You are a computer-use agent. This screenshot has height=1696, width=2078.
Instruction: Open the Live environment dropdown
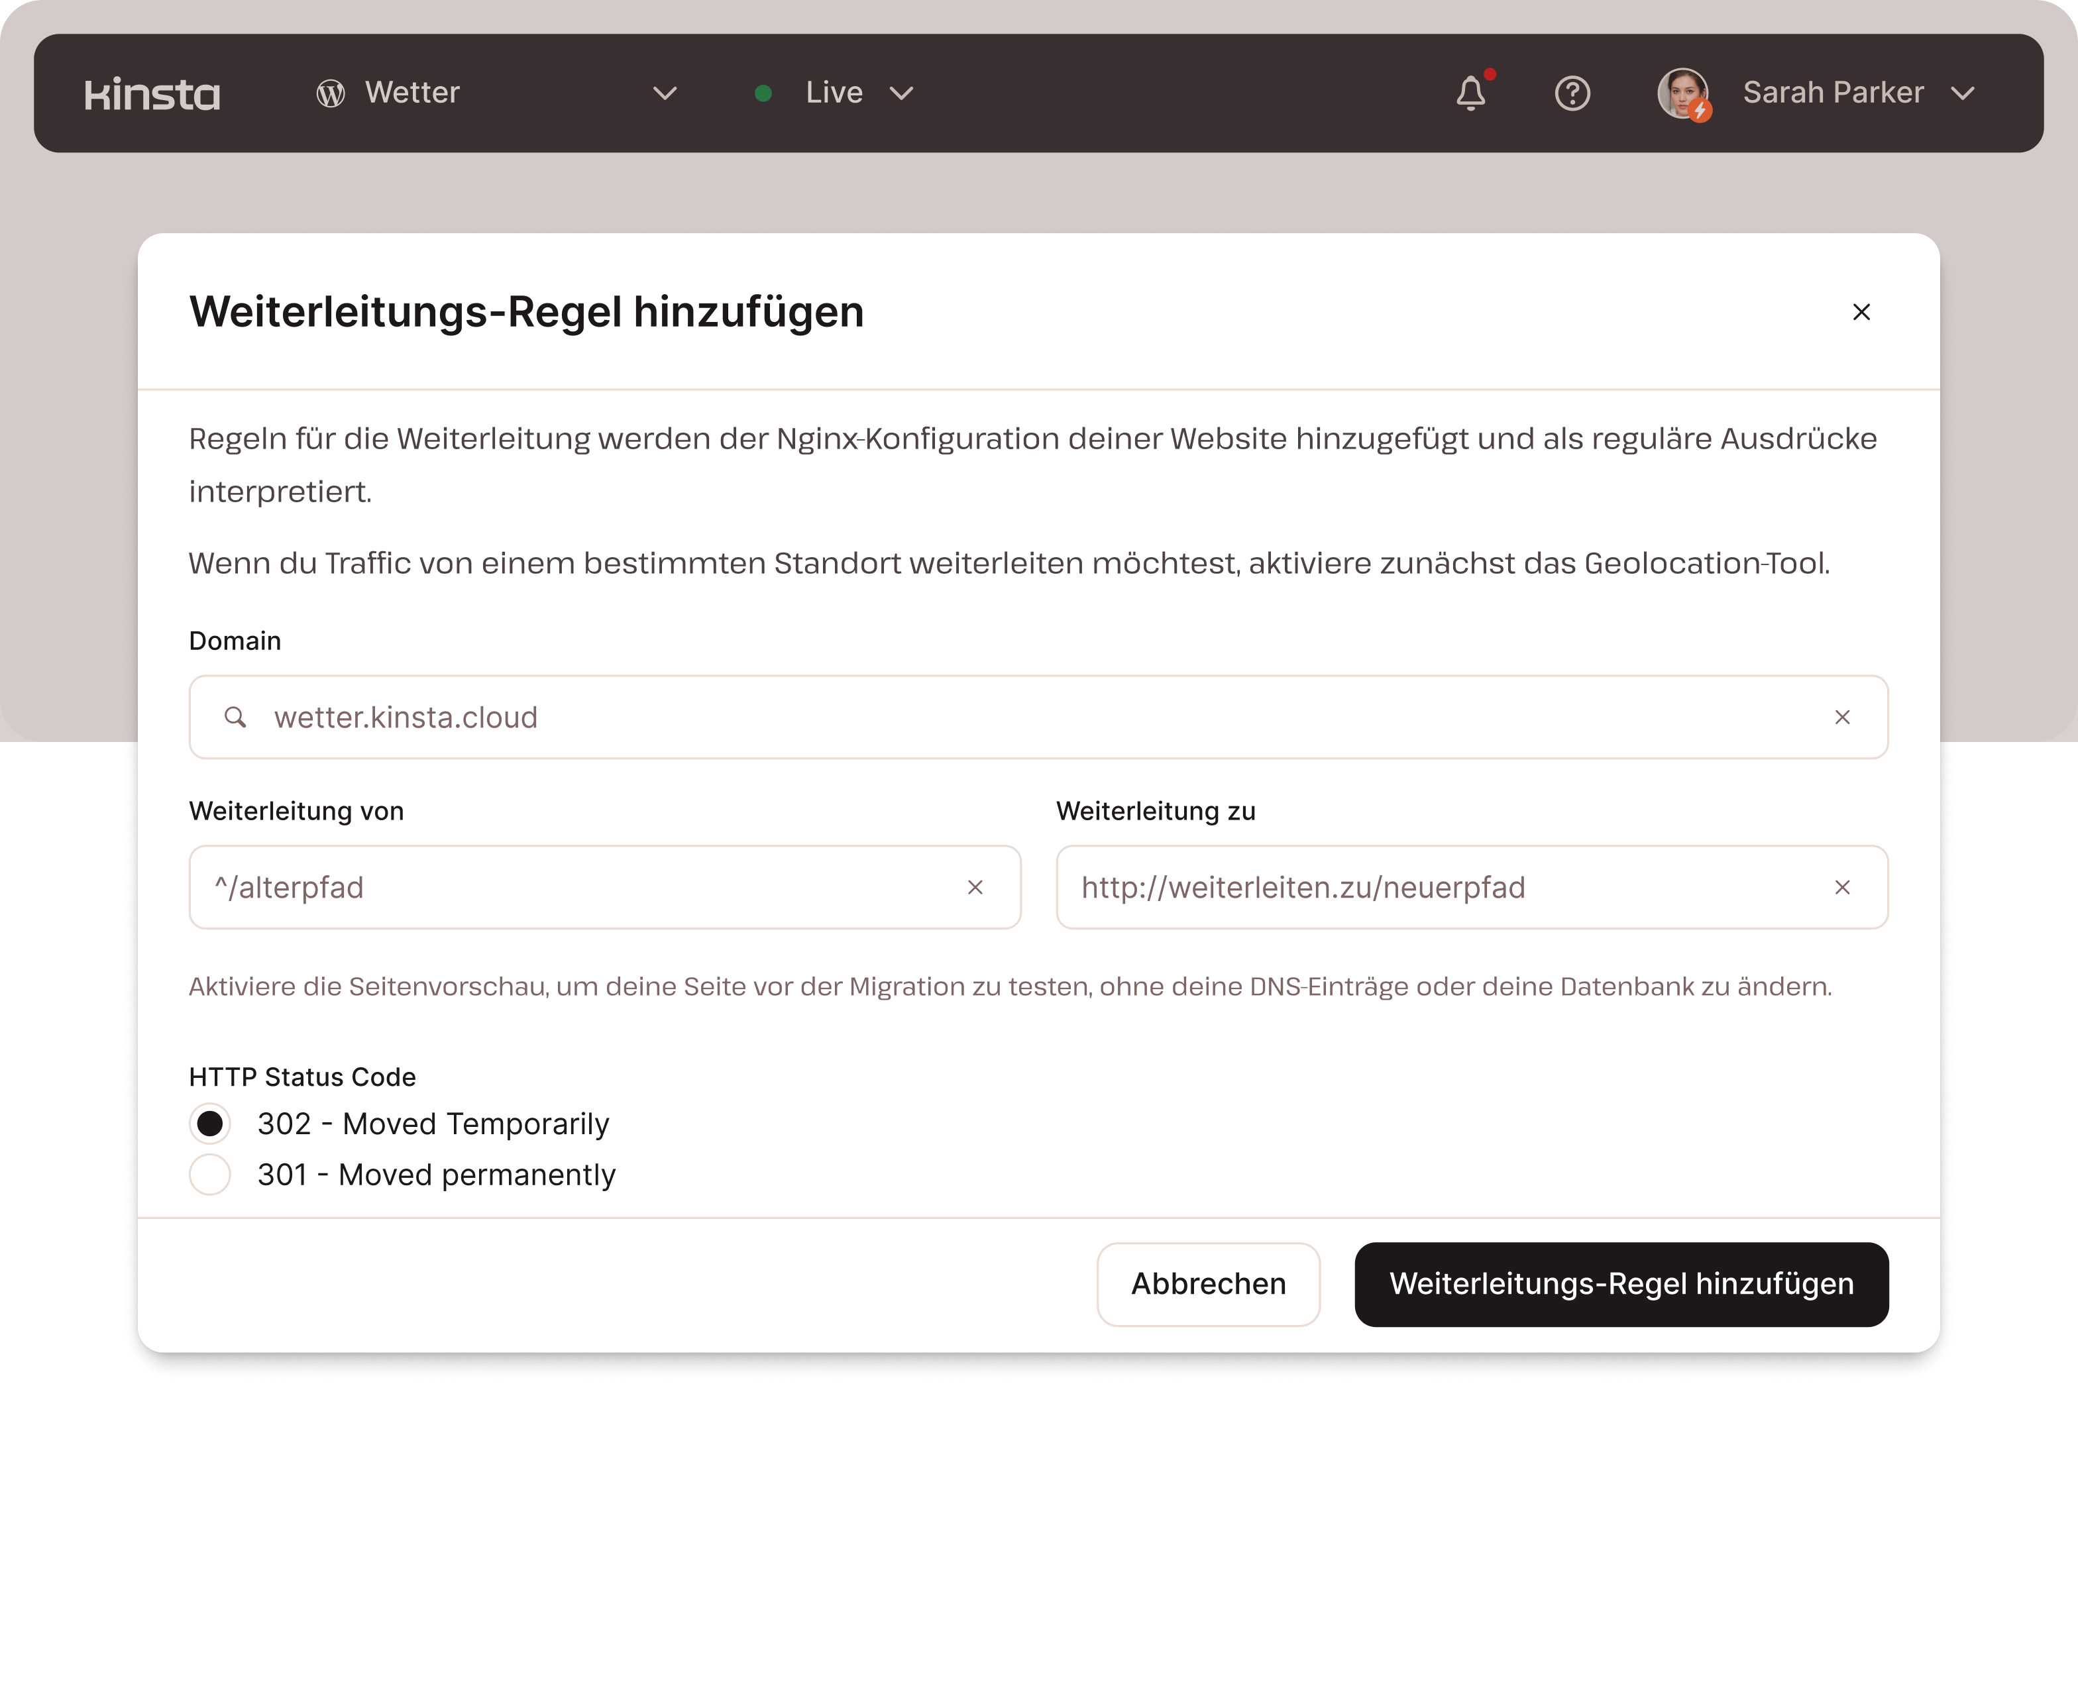(900, 94)
